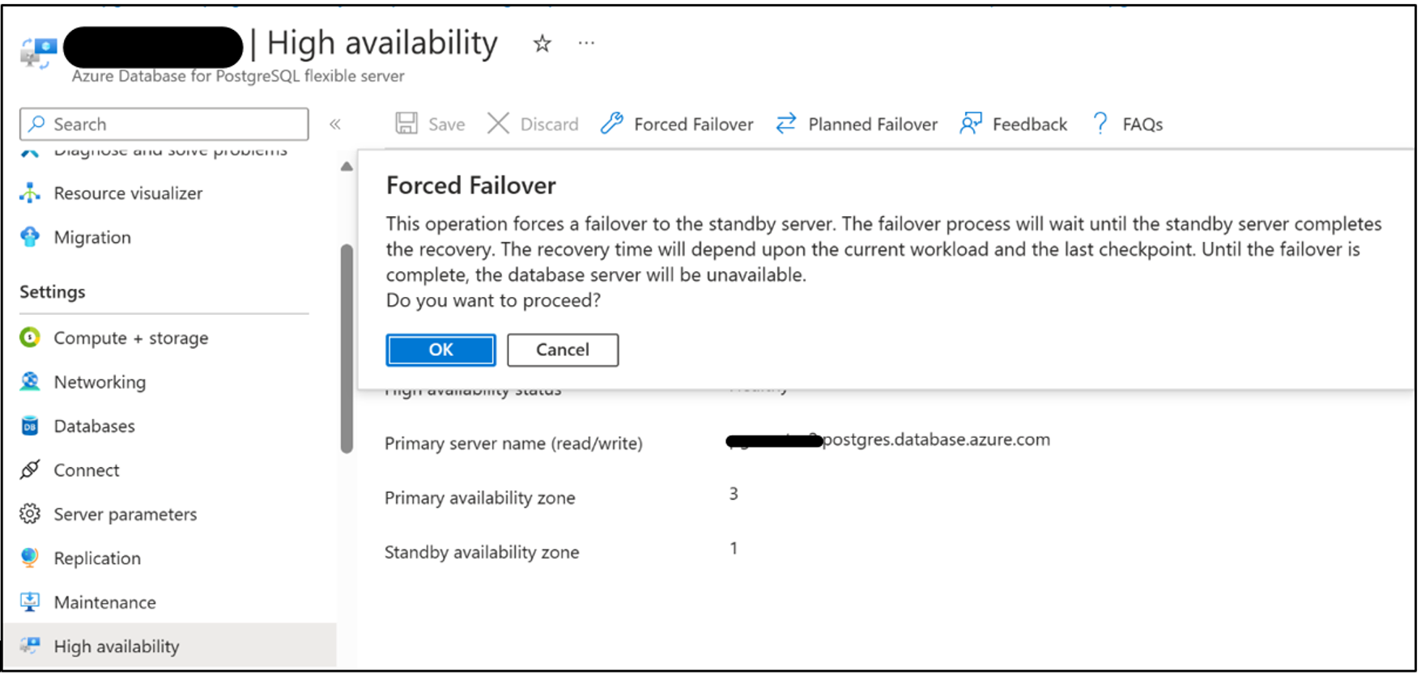Viewport: 1421px width, 675px height.
Task: Click the FAQs question mark icon
Action: (1100, 124)
